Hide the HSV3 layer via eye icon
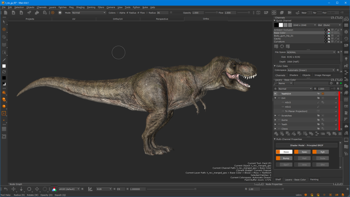Image resolution: width=350 pixels, height=197 pixels. [283, 103]
